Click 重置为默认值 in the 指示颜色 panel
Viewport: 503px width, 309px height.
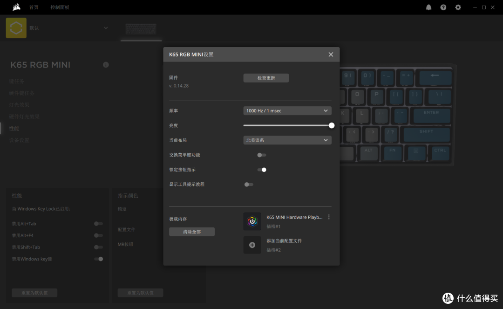pyautogui.click(x=141, y=293)
